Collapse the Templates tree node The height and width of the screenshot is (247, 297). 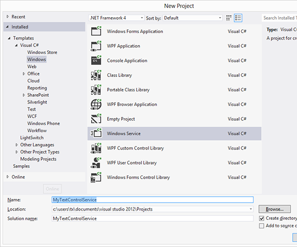[x=9, y=38]
